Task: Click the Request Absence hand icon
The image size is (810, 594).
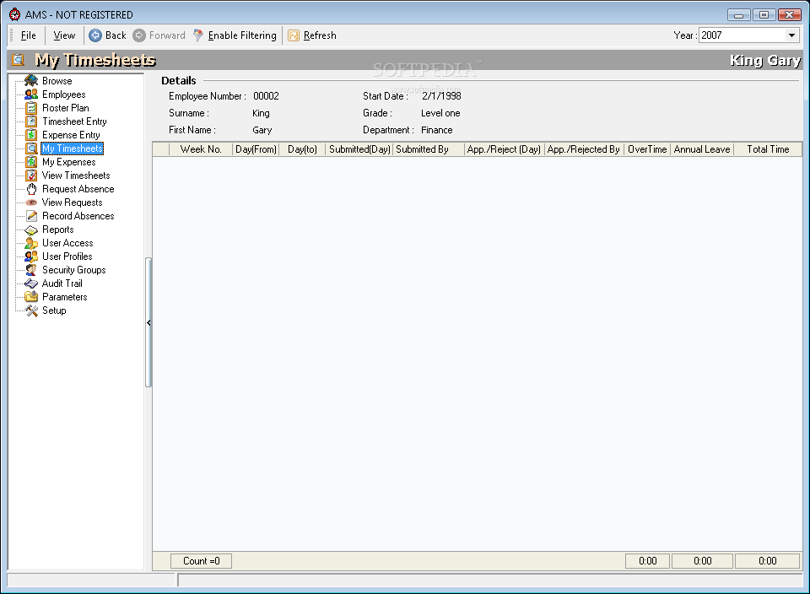Action: [31, 188]
